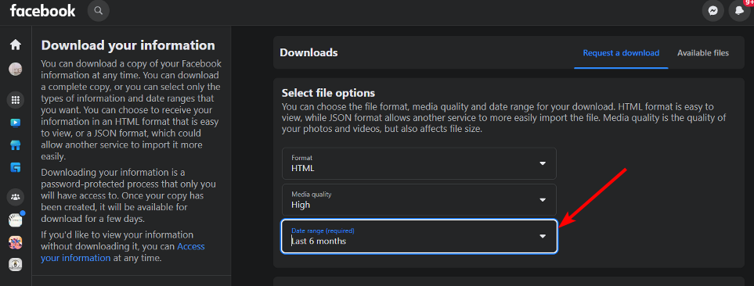
Task: Open the bottom shortcut thumbnail
Action: pos(16,264)
